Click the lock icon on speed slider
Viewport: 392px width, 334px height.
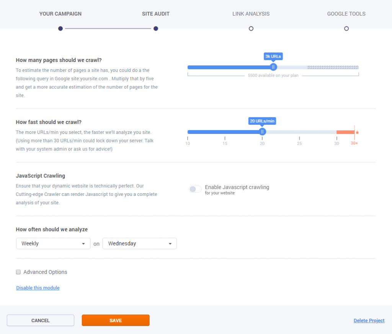tap(357, 132)
